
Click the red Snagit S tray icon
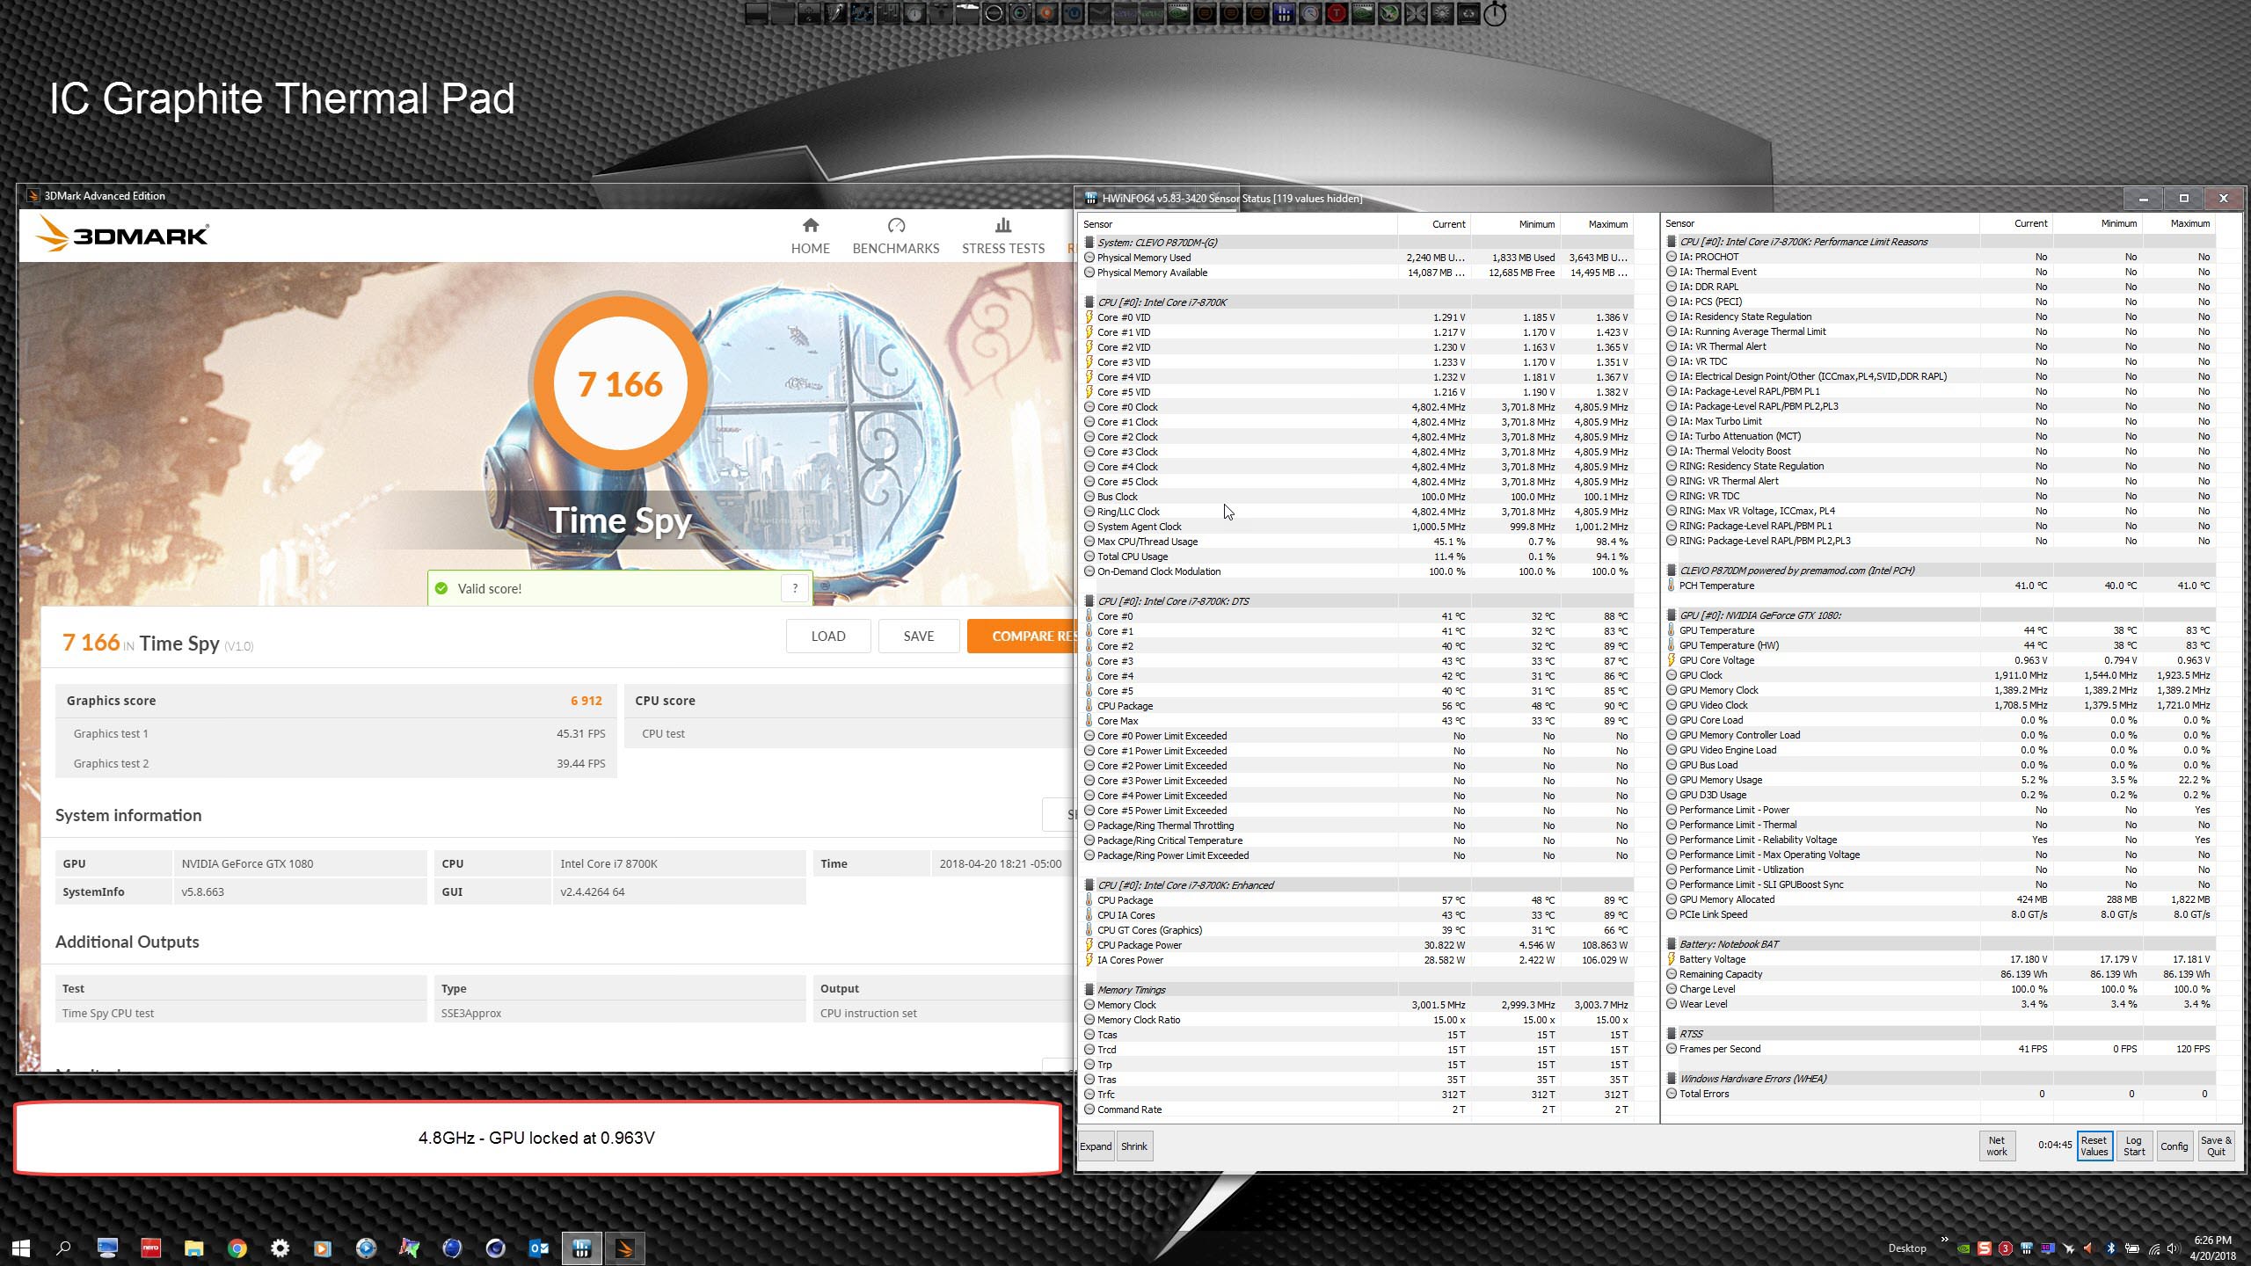coord(1985,1248)
